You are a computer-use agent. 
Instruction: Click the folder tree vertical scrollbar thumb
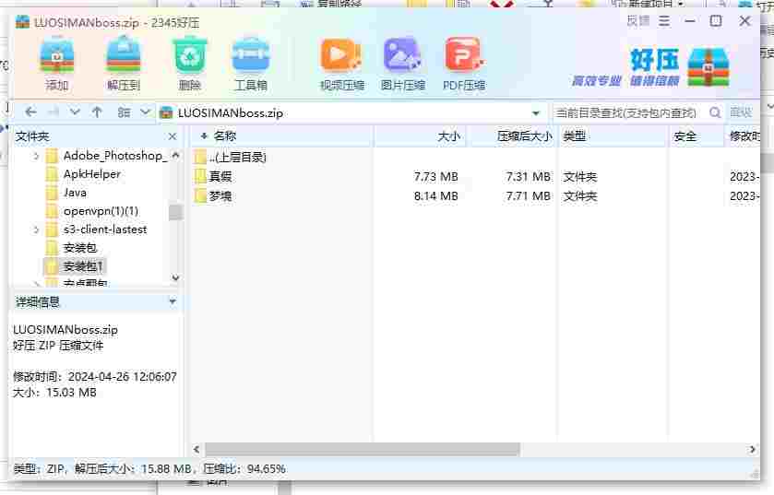[175, 213]
